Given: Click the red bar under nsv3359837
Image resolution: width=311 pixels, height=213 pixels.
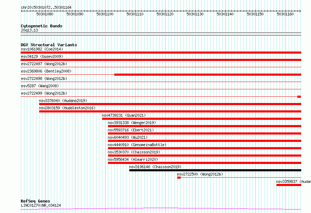Looking at the screenshot, I should point(289,185).
